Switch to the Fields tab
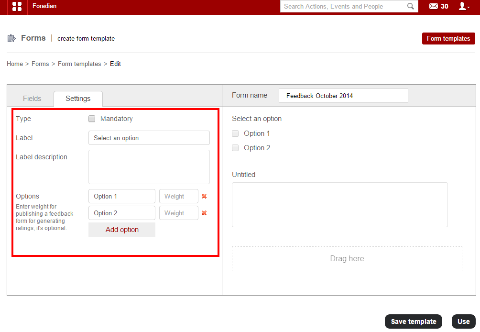This screenshot has width=480, height=332. 32,99
